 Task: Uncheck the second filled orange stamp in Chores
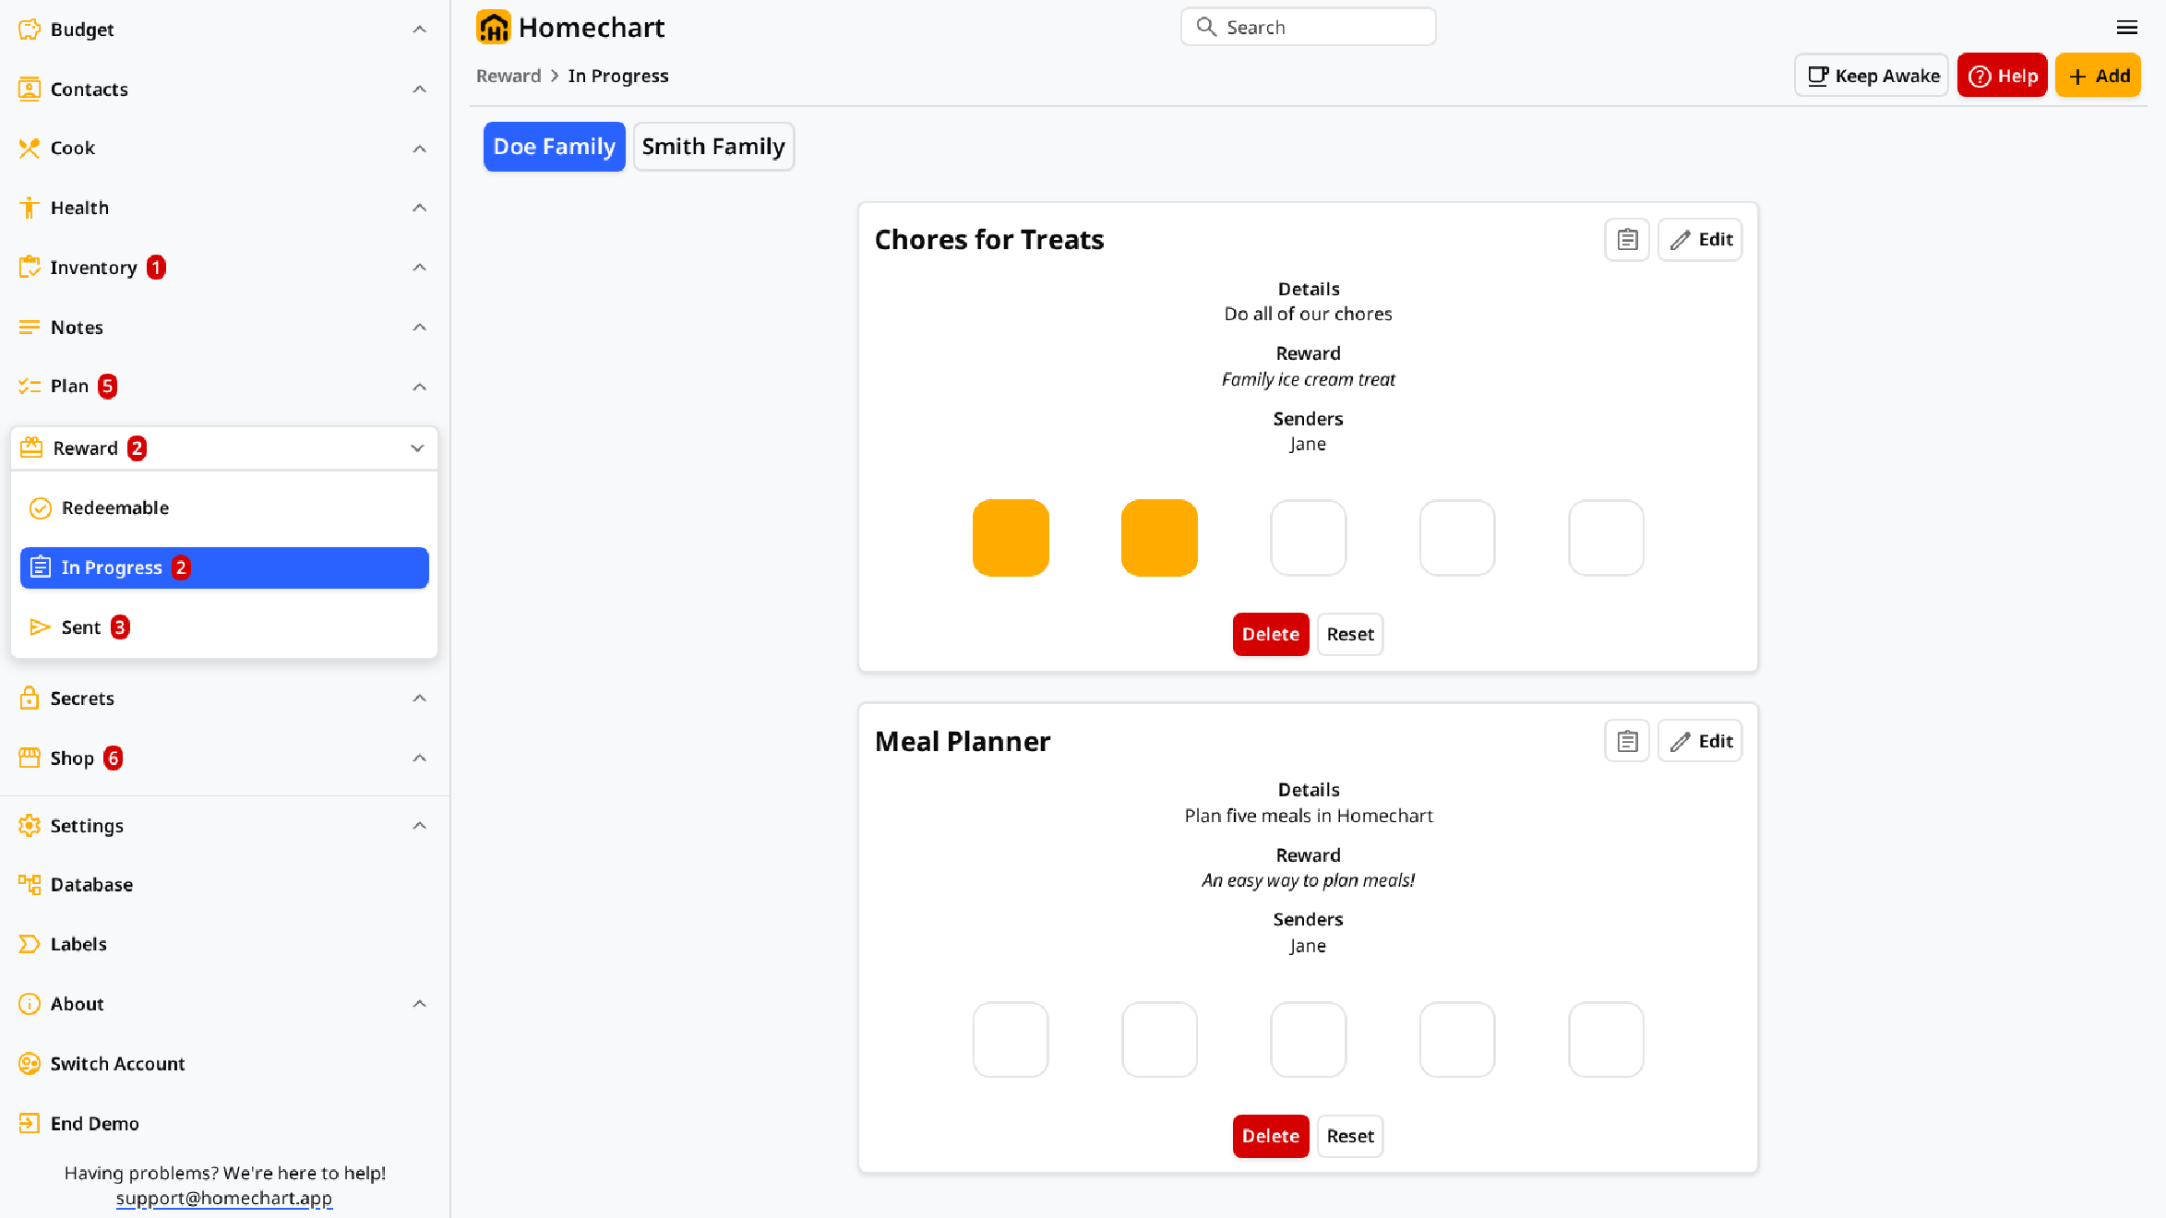pyautogui.click(x=1159, y=538)
